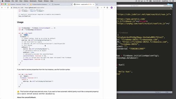Screen dimensions: 176x99
Task: Select the GitHub vuejs/vuefire tab
Action: tap(84, 4)
